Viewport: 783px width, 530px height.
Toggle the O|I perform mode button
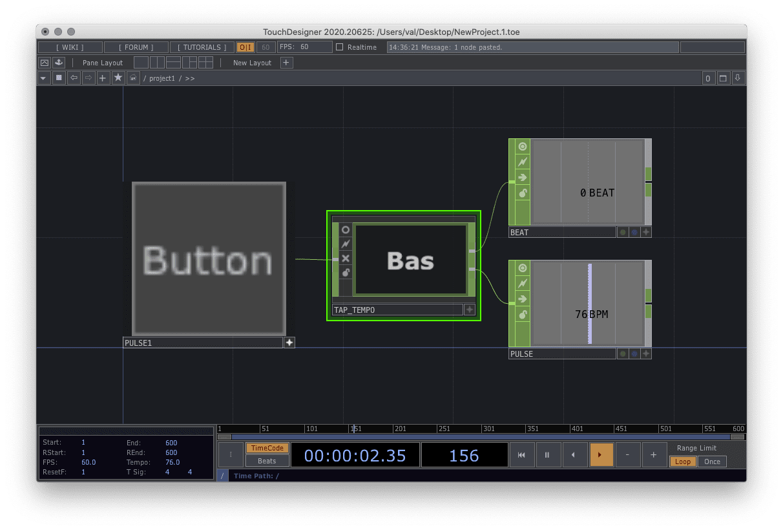tap(245, 47)
